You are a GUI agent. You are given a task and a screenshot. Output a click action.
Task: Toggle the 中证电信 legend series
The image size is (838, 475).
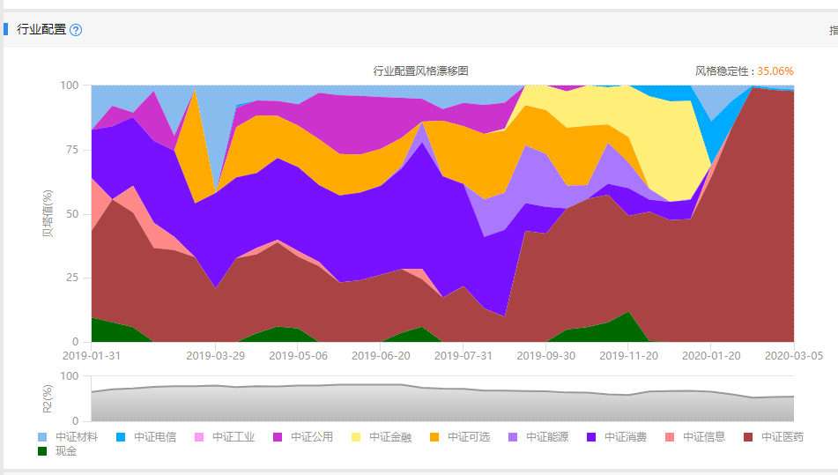pos(146,437)
